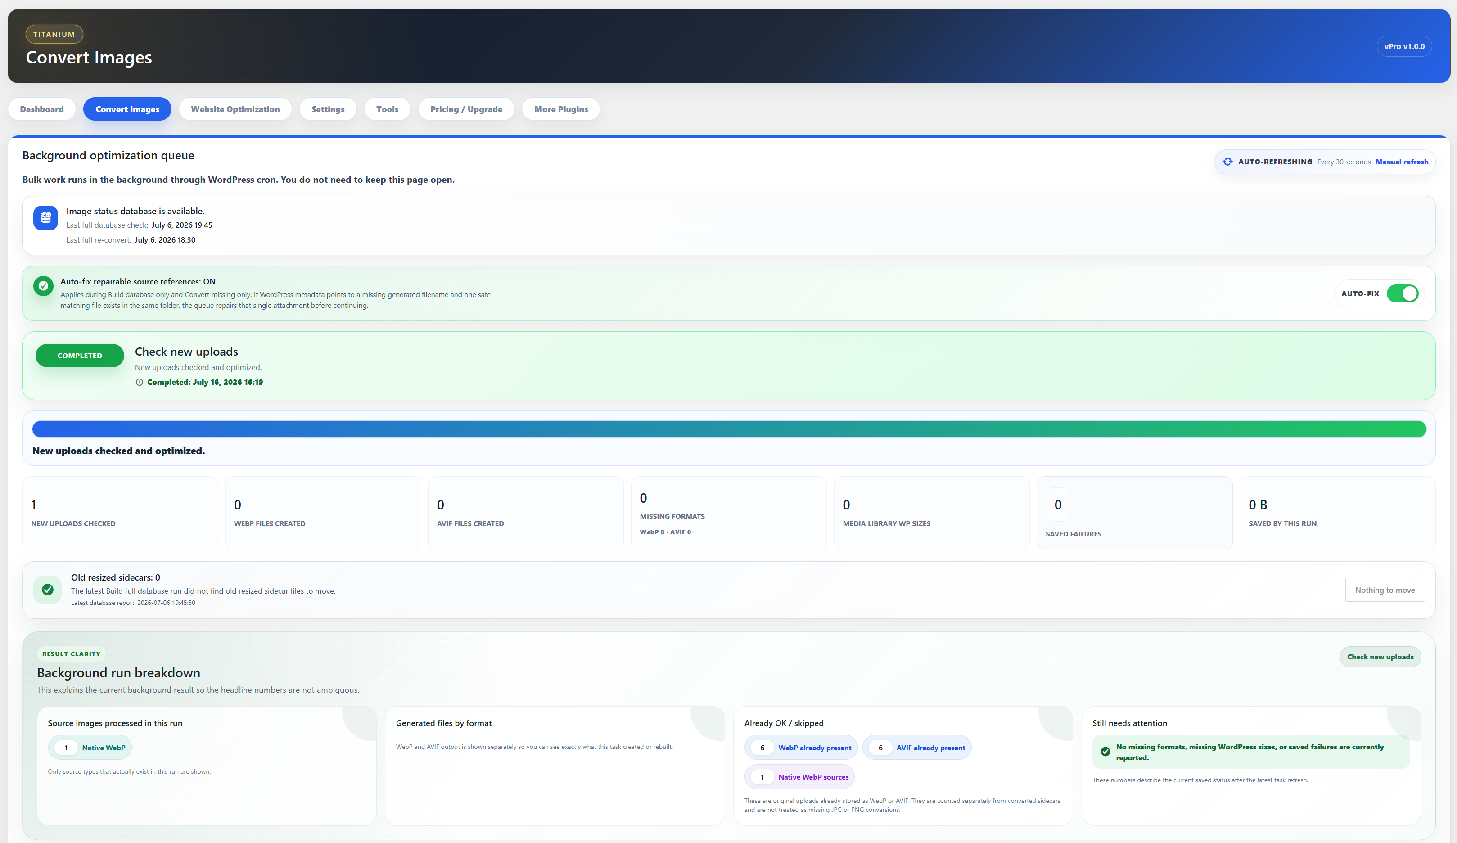Click the SAVED FAILURES count box
This screenshot has height=843, width=1457.
tap(1058, 505)
